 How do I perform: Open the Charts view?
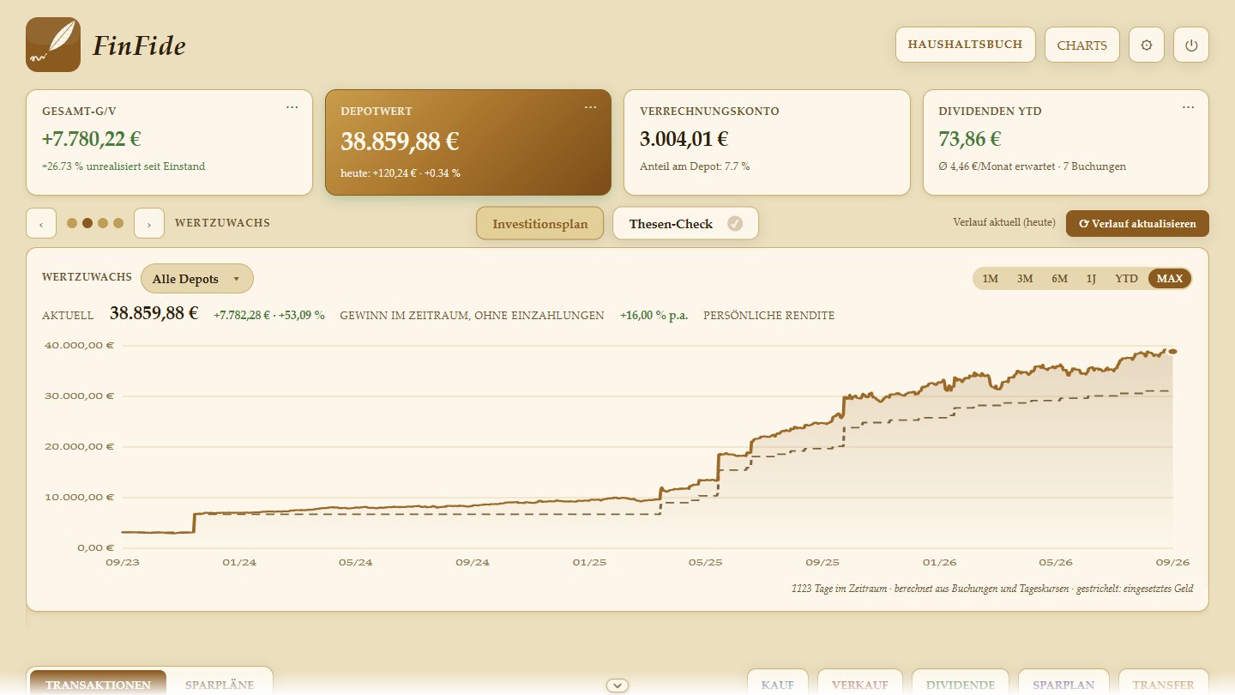[x=1082, y=45]
